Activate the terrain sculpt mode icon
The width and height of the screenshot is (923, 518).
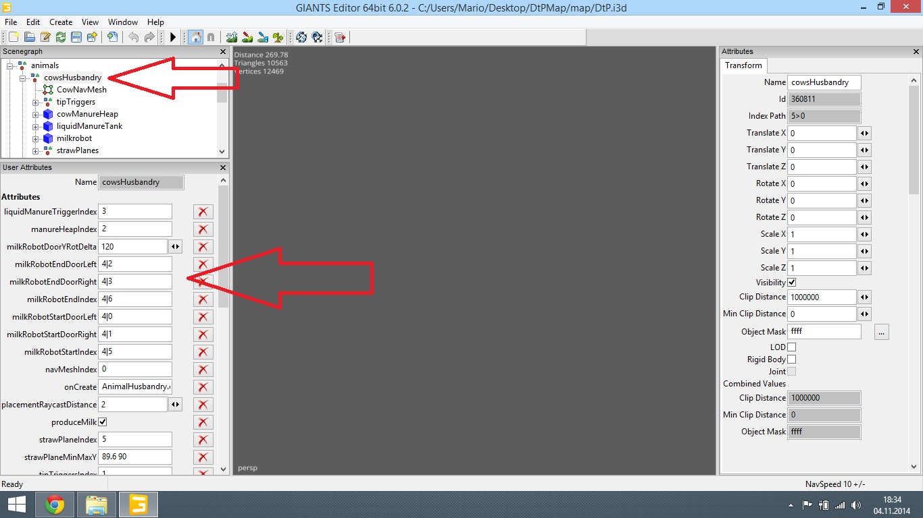[x=232, y=37]
